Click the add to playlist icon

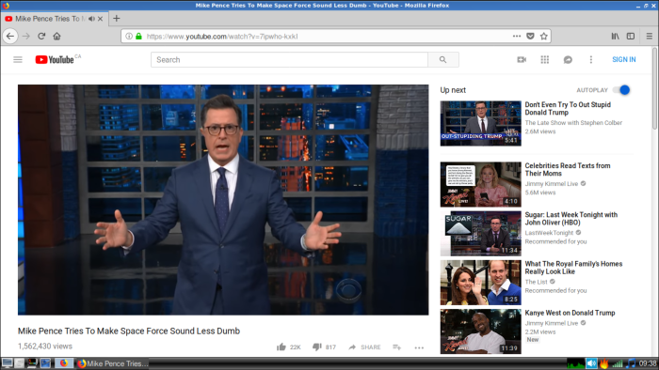click(x=396, y=347)
